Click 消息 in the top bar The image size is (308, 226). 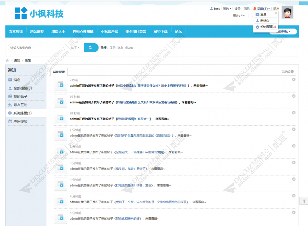point(247,9)
